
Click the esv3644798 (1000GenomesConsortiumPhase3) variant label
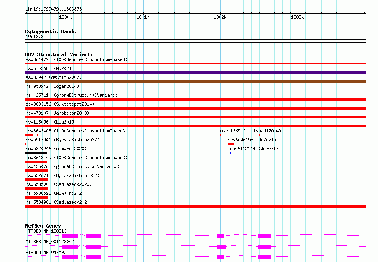pos(76,59)
